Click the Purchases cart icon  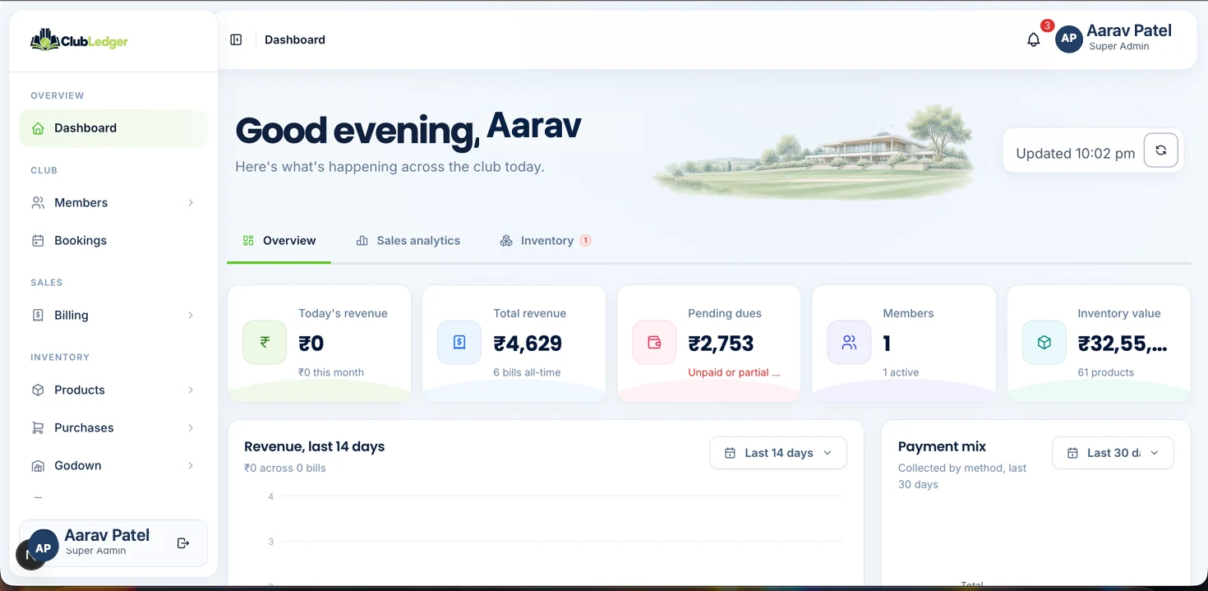click(x=38, y=428)
